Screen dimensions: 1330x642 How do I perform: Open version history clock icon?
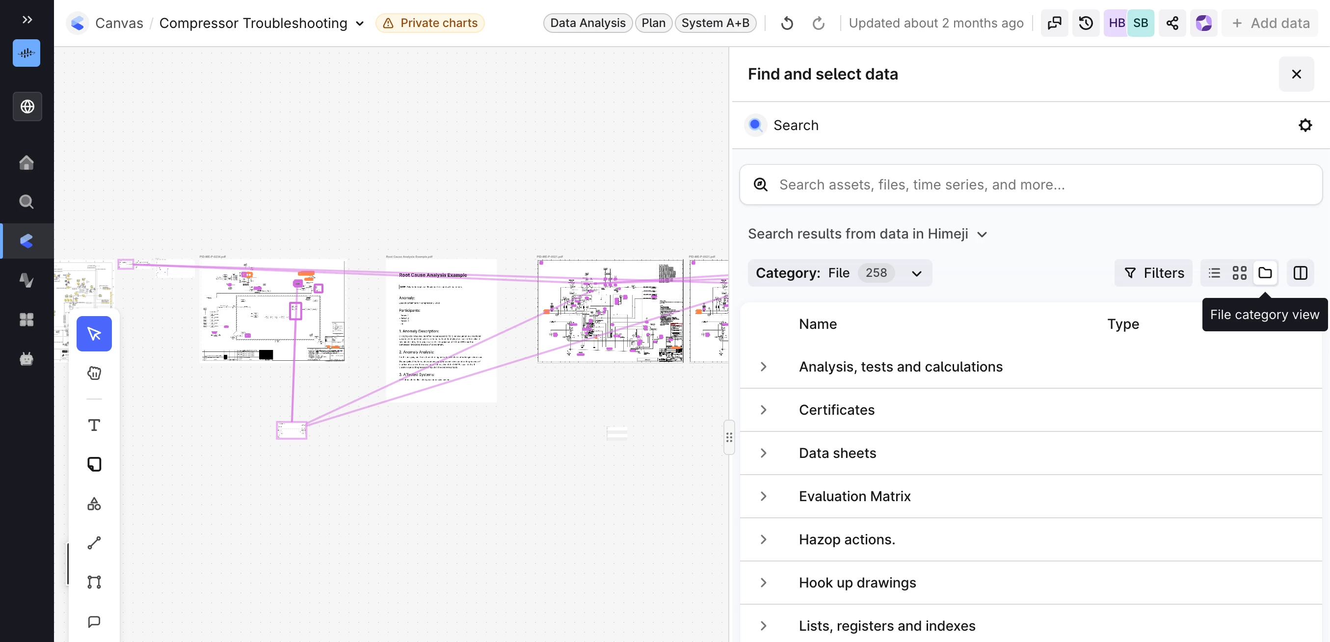coord(1085,23)
